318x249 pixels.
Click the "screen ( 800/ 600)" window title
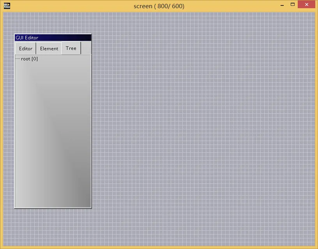coord(159,6)
